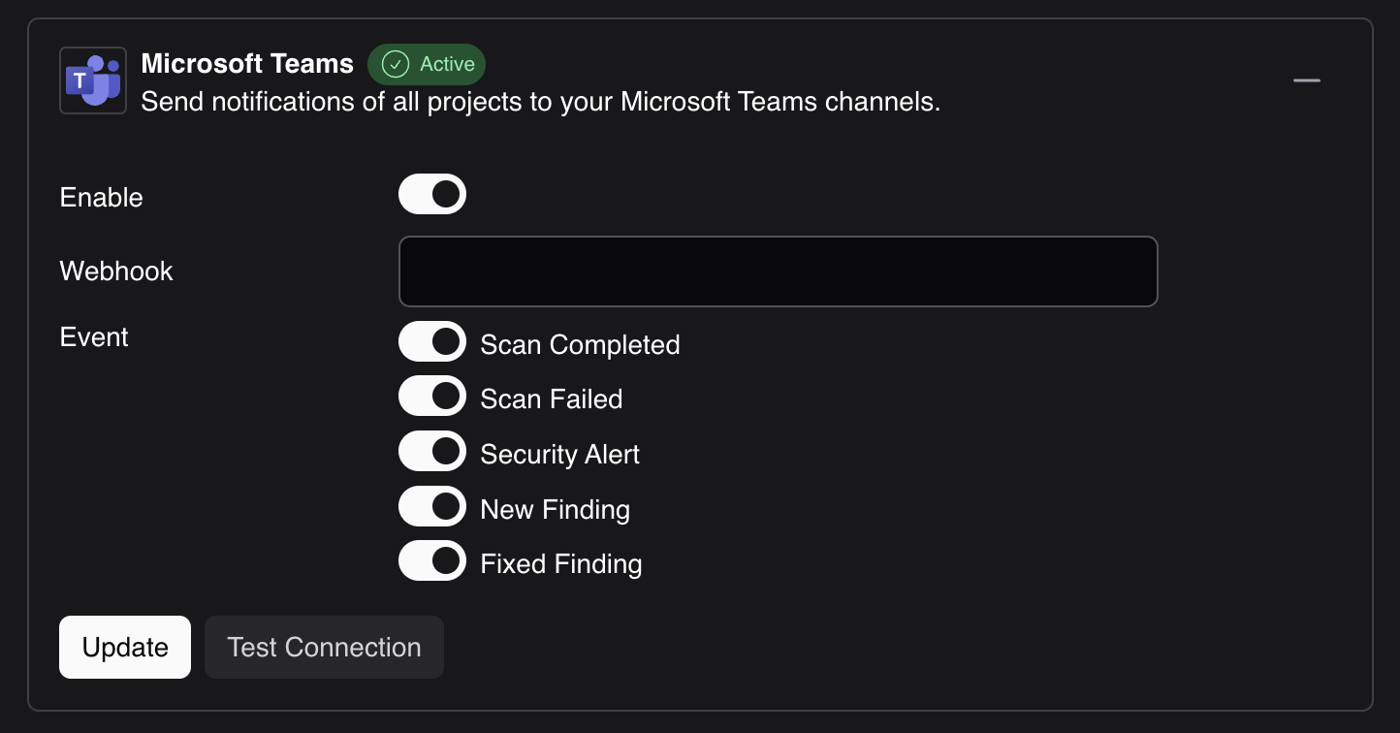Image resolution: width=1400 pixels, height=733 pixels.
Task: Click the Scan Completed label text
Action: tap(581, 345)
